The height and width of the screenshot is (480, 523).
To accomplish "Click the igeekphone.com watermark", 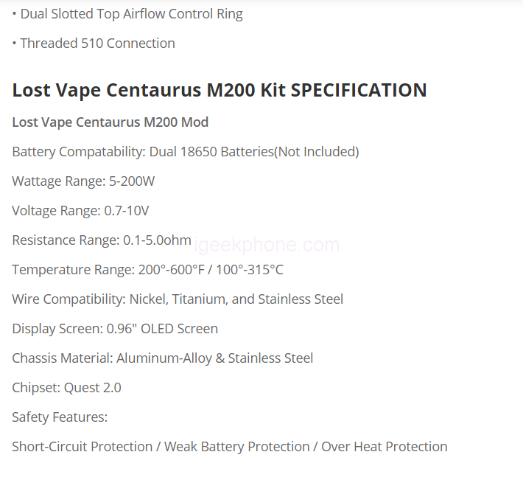I will [x=267, y=245].
